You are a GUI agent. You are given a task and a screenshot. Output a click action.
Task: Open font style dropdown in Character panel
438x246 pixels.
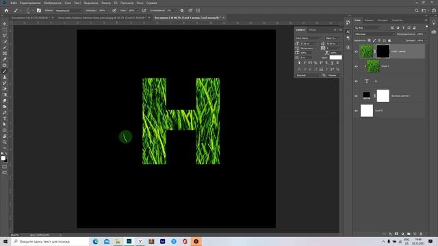pyautogui.click(x=333, y=38)
